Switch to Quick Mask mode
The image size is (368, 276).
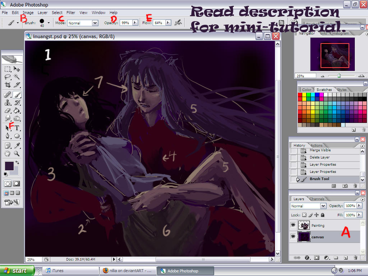coord(17,184)
